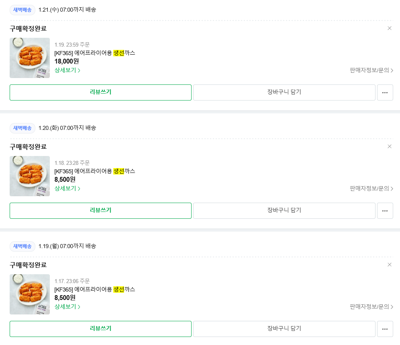The image size is (400, 345).
Task: Open 판매자정보/문의 for the 1.19. 23:59 order
Action: coord(371,70)
